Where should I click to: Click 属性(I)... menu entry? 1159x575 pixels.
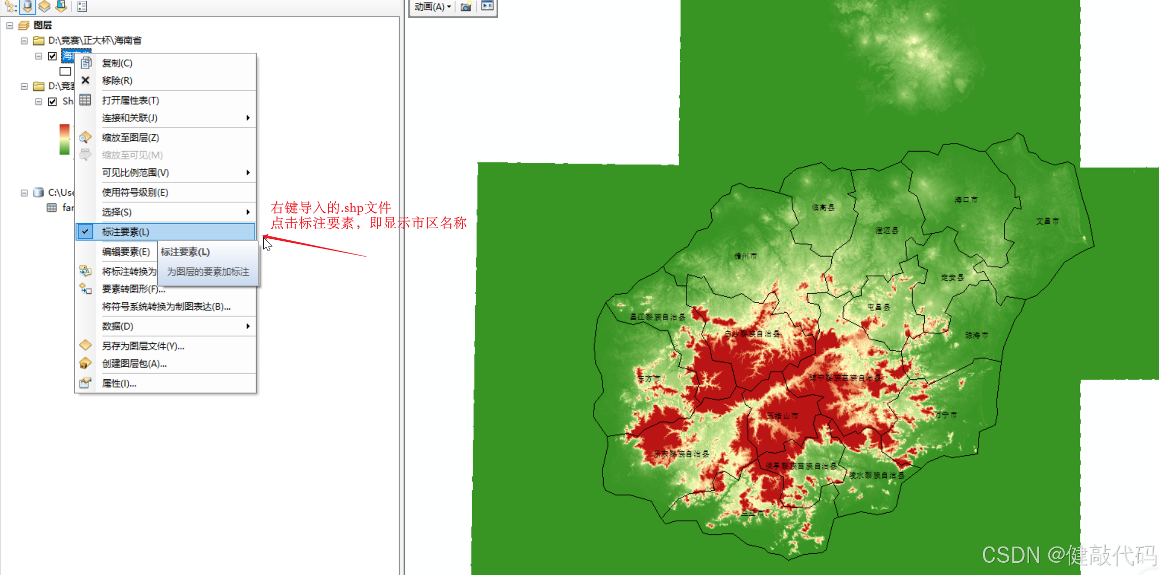[x=119, y=383]
